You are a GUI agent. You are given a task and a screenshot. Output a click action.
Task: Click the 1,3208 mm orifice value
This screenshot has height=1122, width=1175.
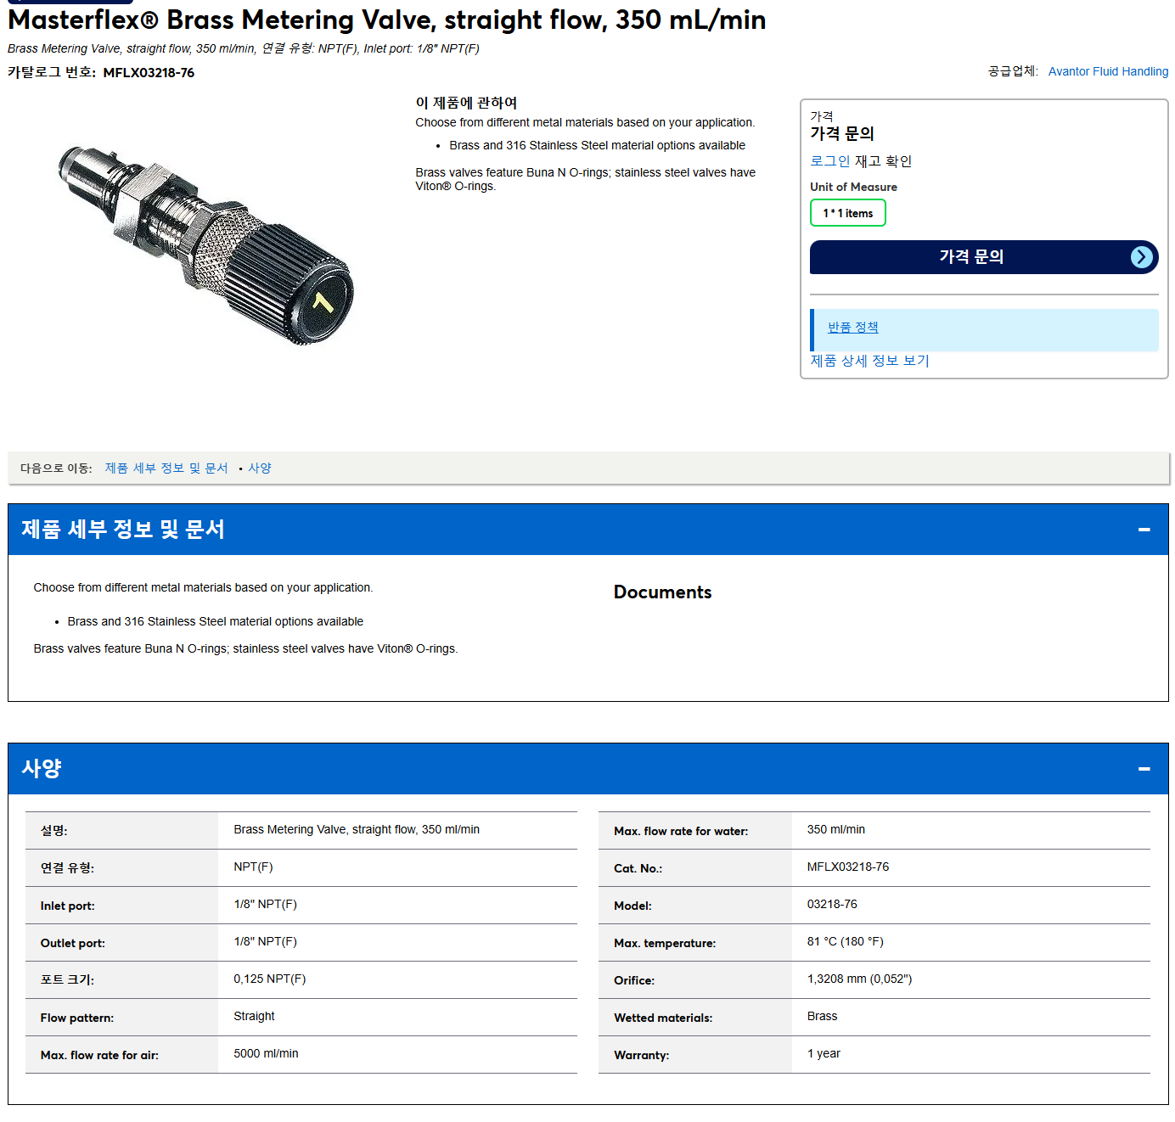859,979
